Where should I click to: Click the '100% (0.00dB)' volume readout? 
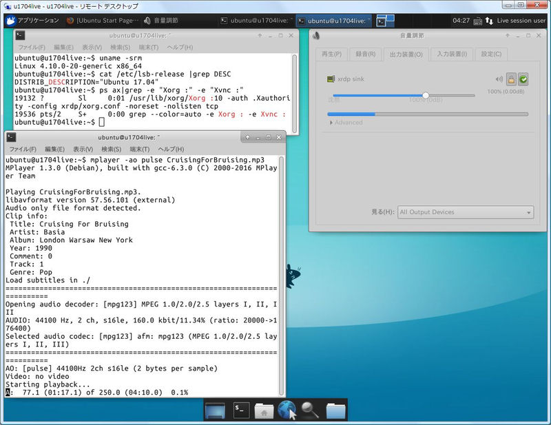pos(506,92)
